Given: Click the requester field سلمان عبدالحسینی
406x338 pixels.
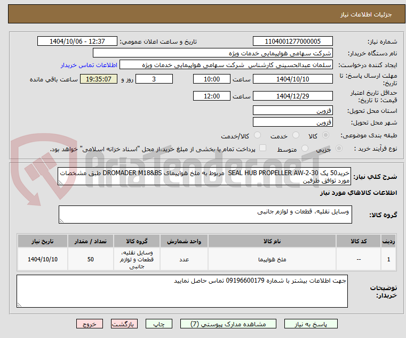Looking at the screenshot, I should point(226,65).
